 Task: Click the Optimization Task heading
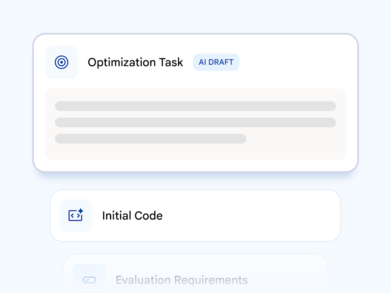coord(135,62)
